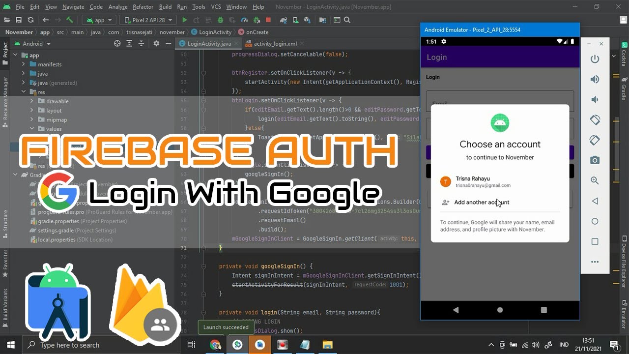The image size is (629, 354).
Task: Tap emulator screen back navigation button
Action: click(456, 310)
